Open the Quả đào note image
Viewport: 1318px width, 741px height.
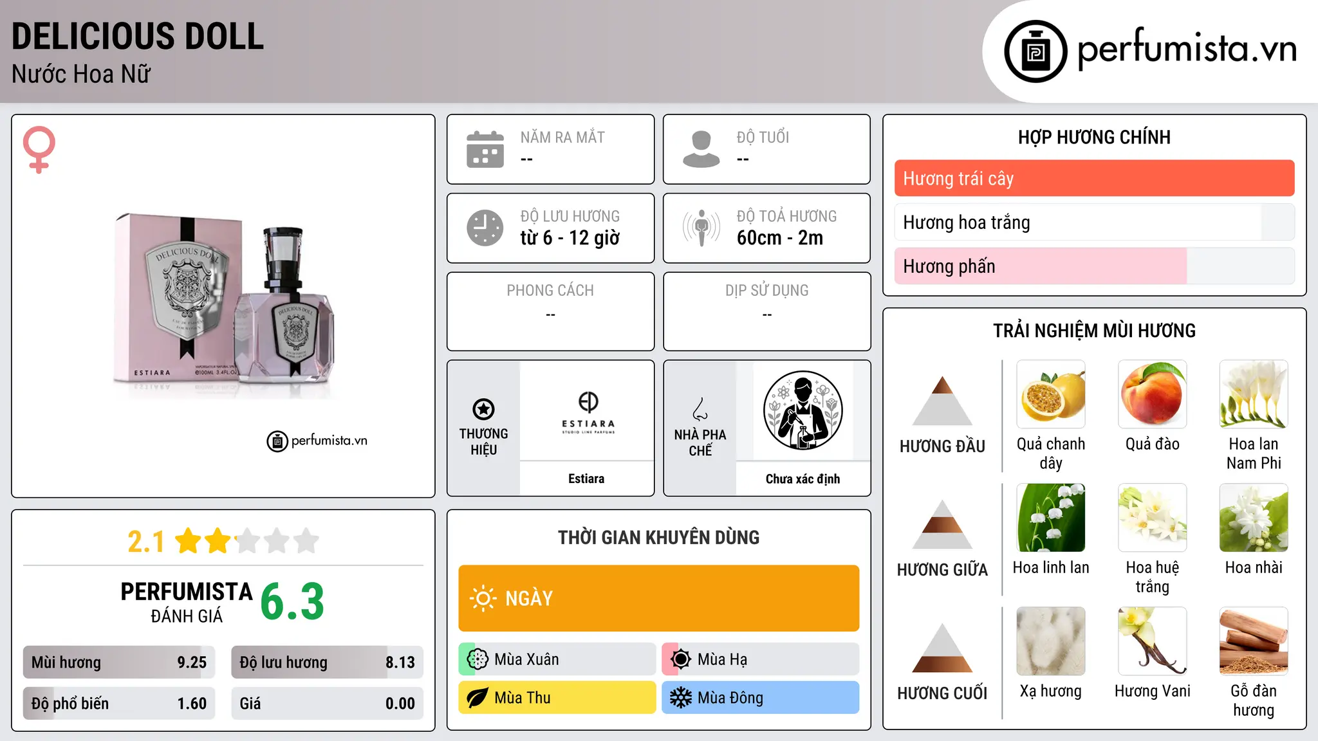(1153, 394)
